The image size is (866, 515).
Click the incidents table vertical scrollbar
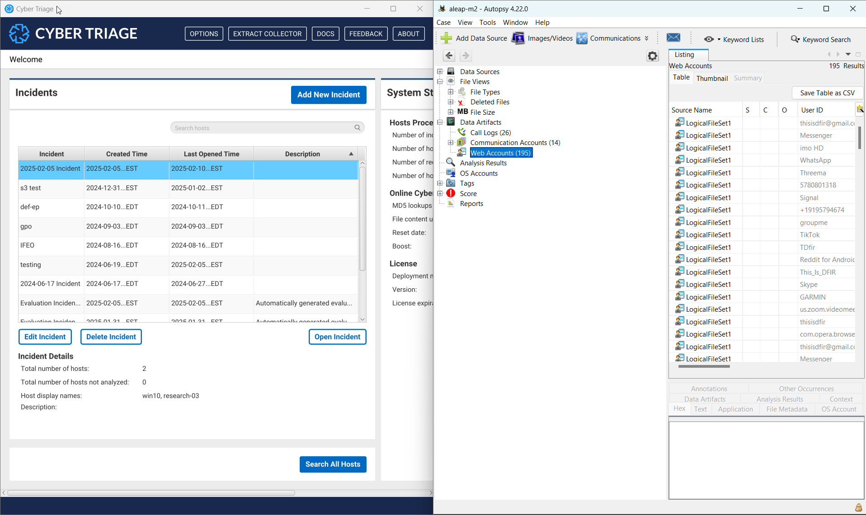point(362,219)
